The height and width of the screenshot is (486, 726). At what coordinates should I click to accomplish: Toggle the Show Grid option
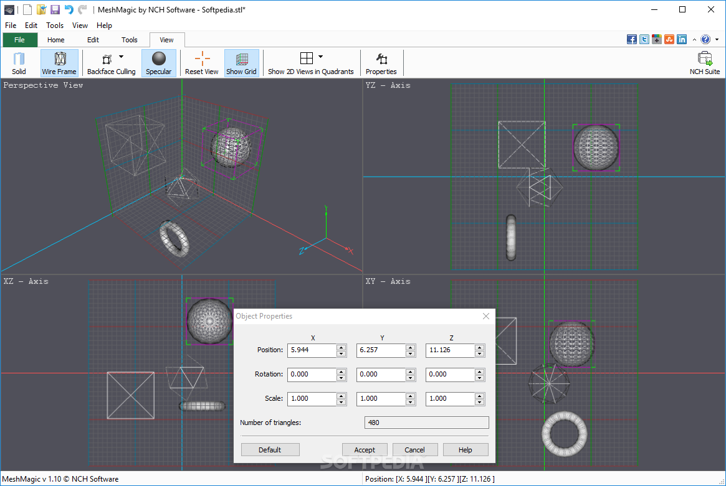[242, 63]
